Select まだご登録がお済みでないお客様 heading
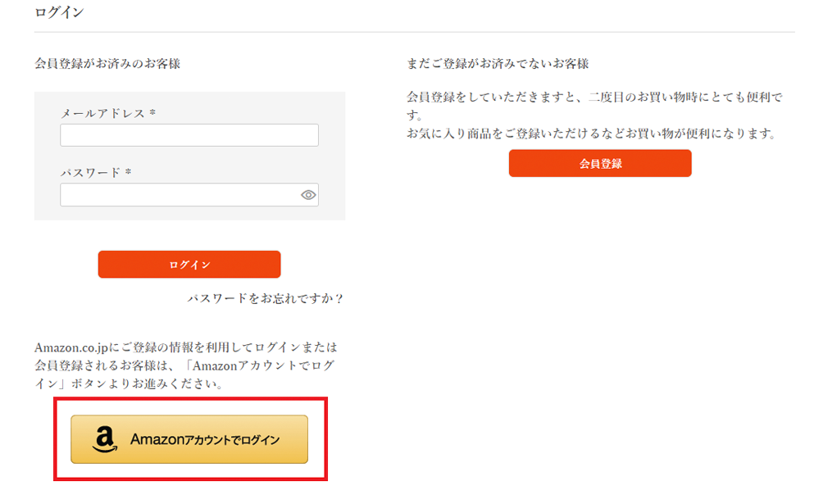The height and width of the screenshot is (490, 814). 498,64
